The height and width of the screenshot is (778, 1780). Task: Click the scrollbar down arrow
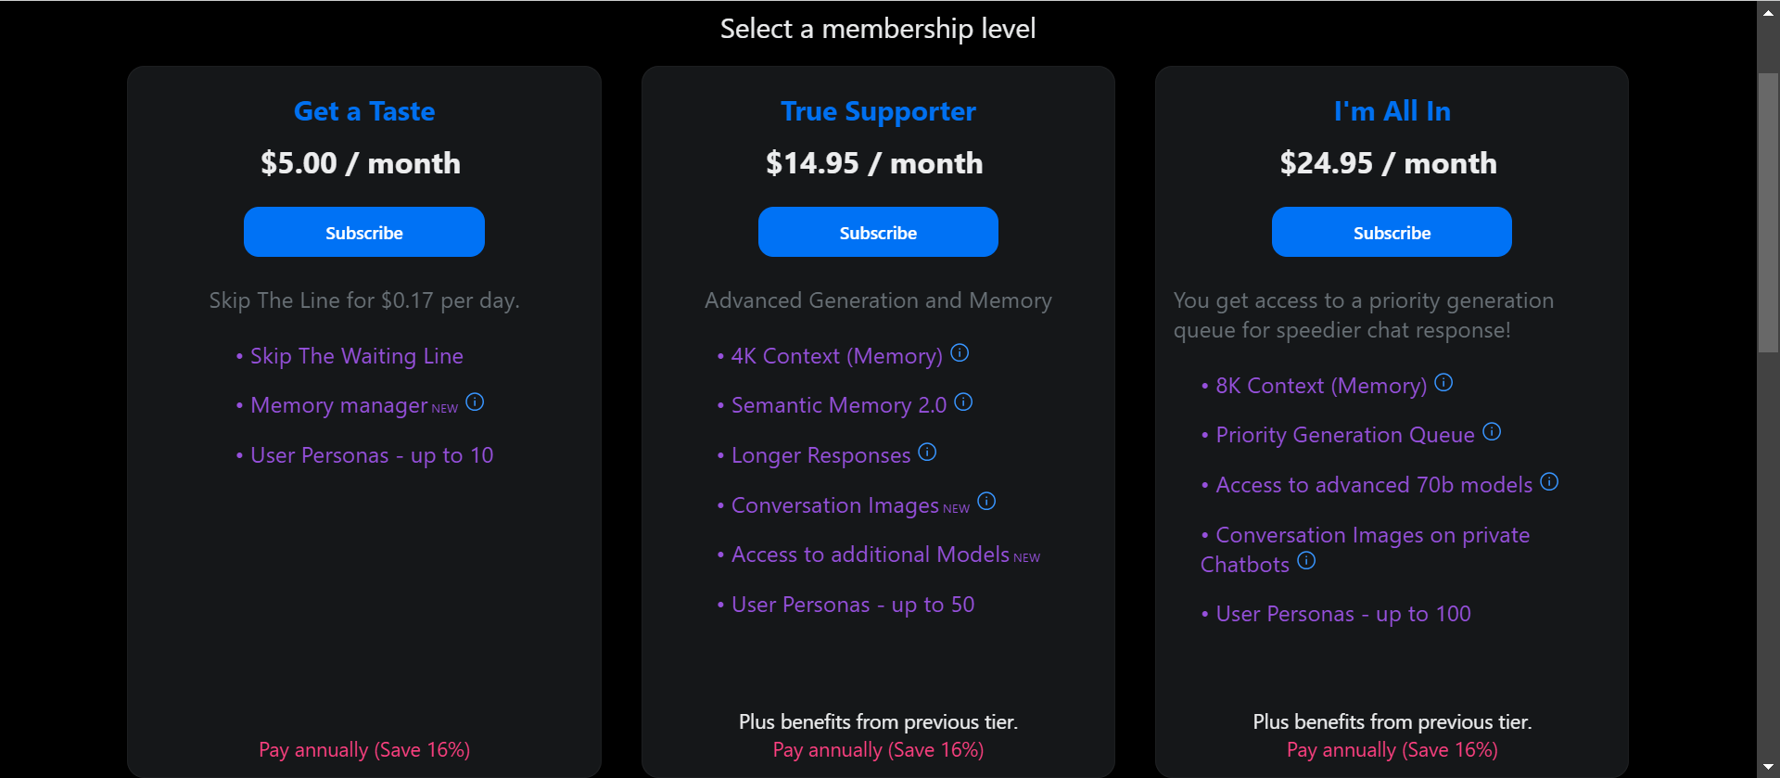point(1768,768)
